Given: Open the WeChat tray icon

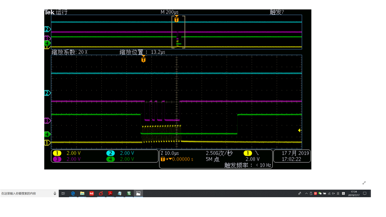Looking at the screenshot, I should coord(320,193).
